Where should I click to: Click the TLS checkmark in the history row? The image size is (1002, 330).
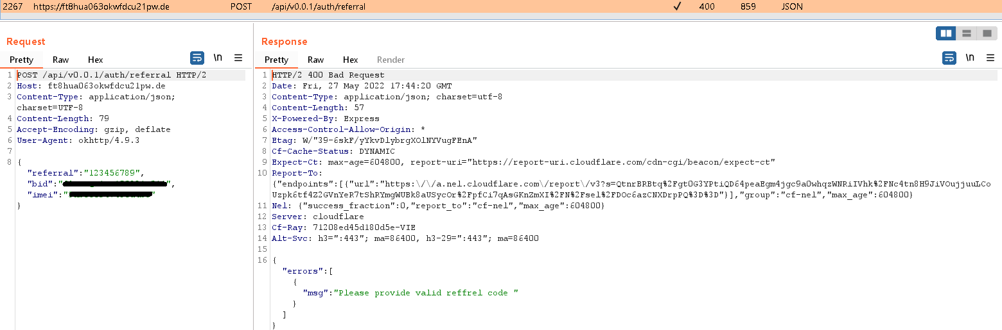click(x=676, y=7)
